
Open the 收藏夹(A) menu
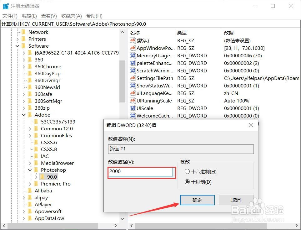[71, 16]
